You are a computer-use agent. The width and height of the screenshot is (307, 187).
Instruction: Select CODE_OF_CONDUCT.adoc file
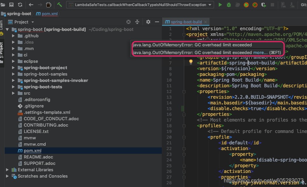[51, 119]
